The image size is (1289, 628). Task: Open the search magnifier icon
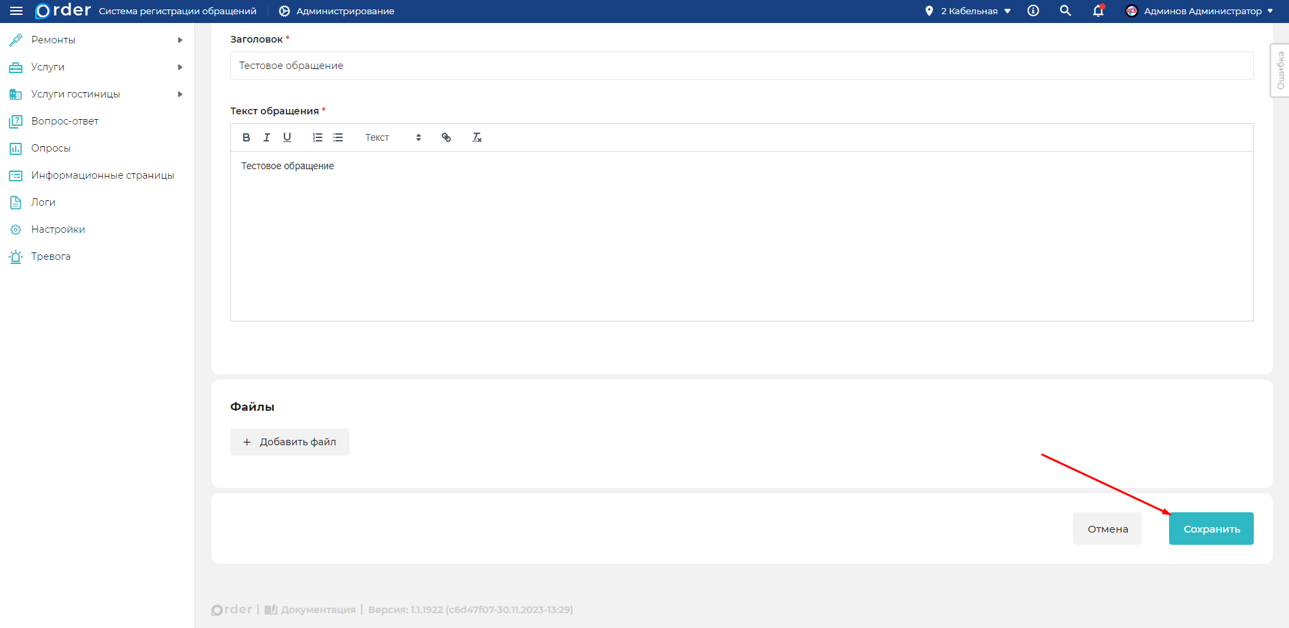click(1065, 11)
